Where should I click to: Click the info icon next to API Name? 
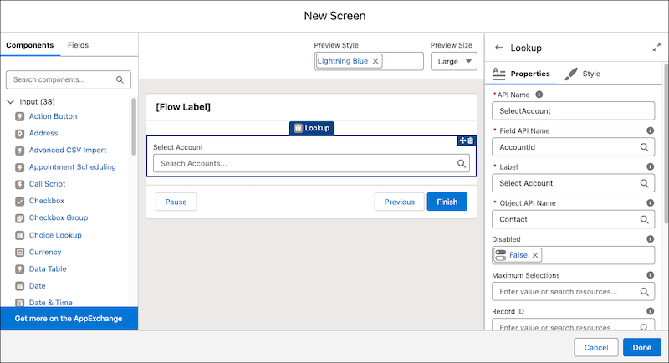tap(539, 95)
